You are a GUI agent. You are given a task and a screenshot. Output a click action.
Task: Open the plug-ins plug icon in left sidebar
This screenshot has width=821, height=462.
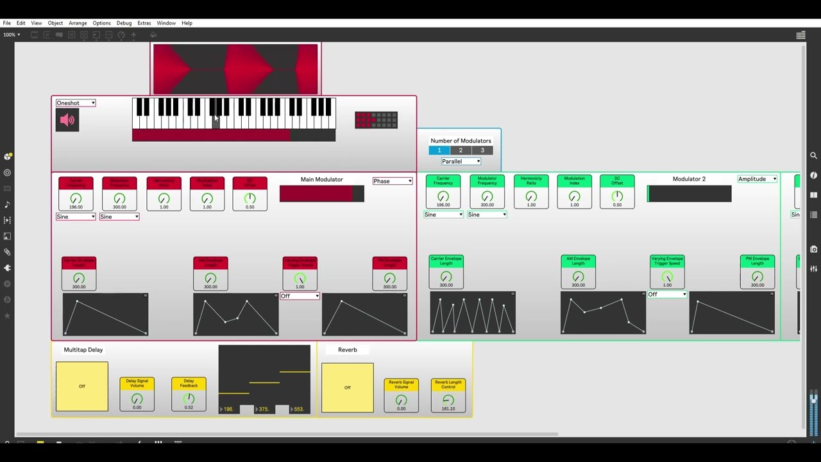click(8, 268)
